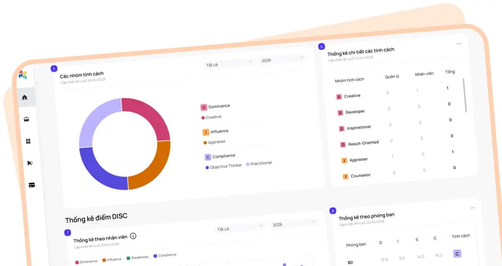Image resolution: width=502 pixels, height=266 pixels.
Task: Open the briefcase icon in the sidebar
Action: [26, 119]
